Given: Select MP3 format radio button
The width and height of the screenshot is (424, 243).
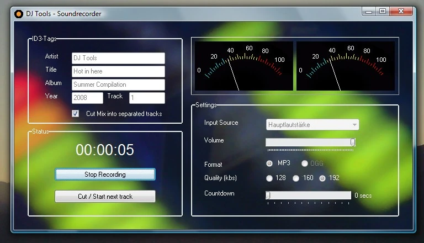Looking at the screenshot, I should click(269, 163).
